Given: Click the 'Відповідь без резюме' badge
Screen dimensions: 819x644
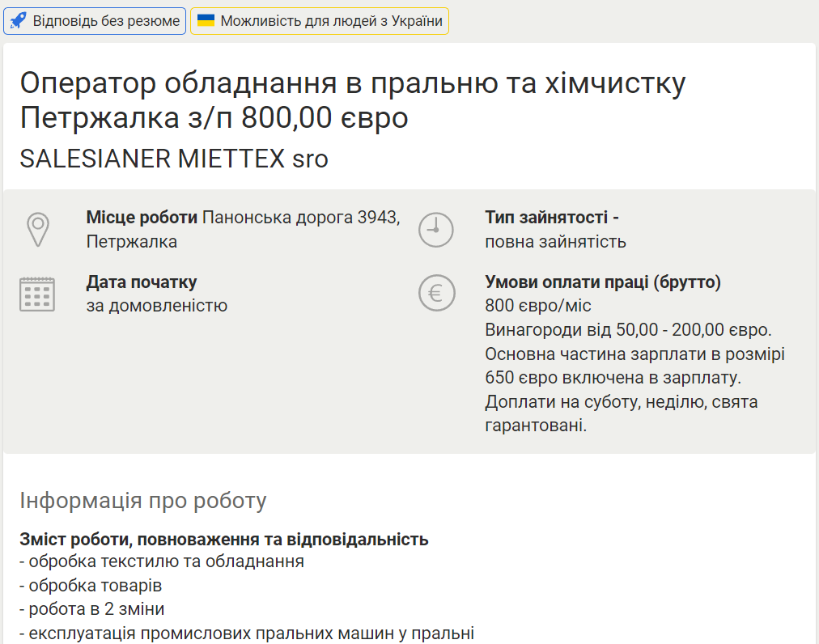Looking at the screenshot, I should point(95,20).
